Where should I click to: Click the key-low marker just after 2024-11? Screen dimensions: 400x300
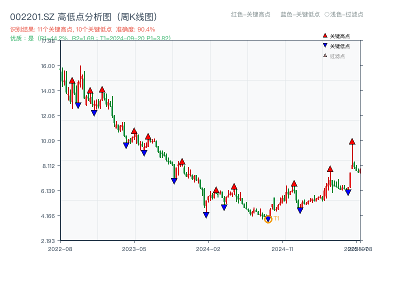[300, 210]
